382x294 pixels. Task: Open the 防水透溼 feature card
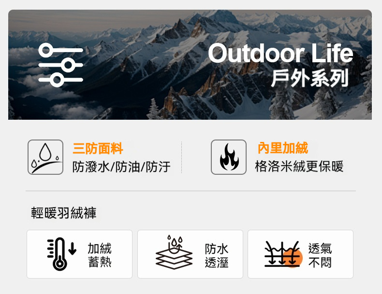coord(190,254)
